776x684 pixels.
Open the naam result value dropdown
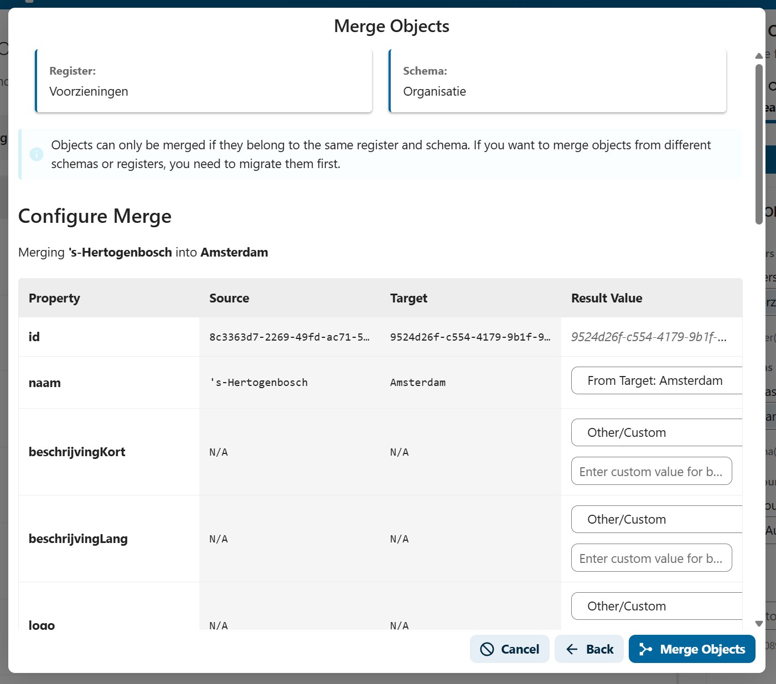tap(656, 380)
